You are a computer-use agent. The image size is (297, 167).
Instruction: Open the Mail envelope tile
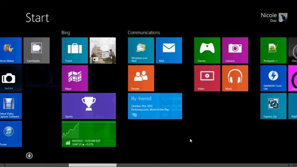(169, 51)
